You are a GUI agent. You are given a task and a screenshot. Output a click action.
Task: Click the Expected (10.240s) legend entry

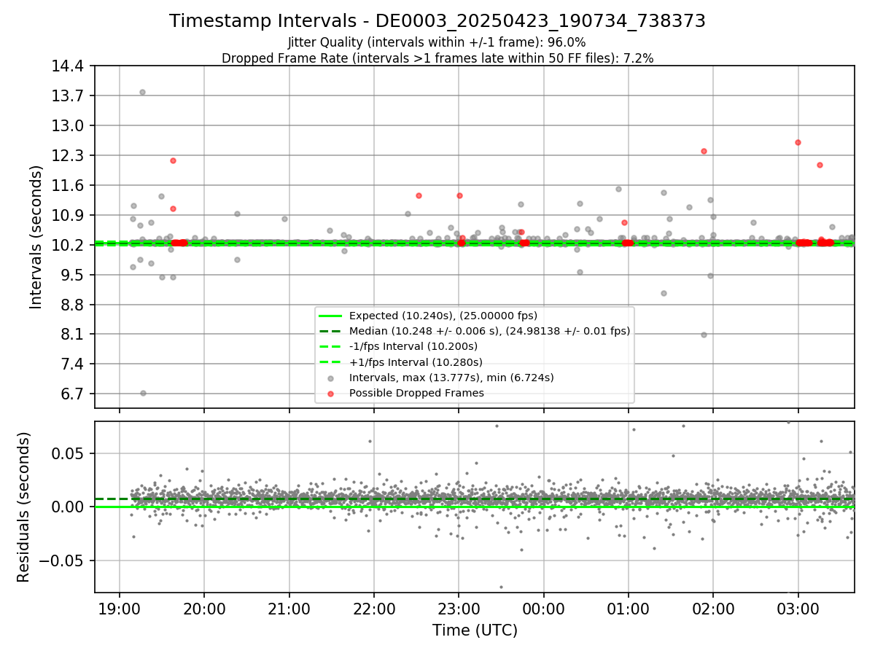tap(443, 316)
